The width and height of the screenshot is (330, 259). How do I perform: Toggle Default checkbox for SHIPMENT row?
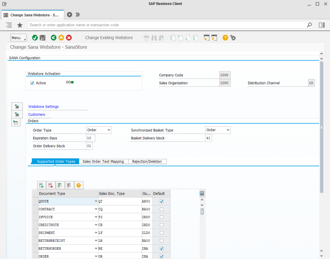point(162,233)
